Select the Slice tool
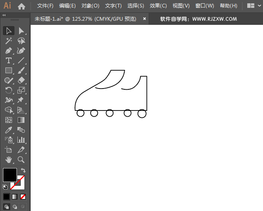 coord(21,150)
